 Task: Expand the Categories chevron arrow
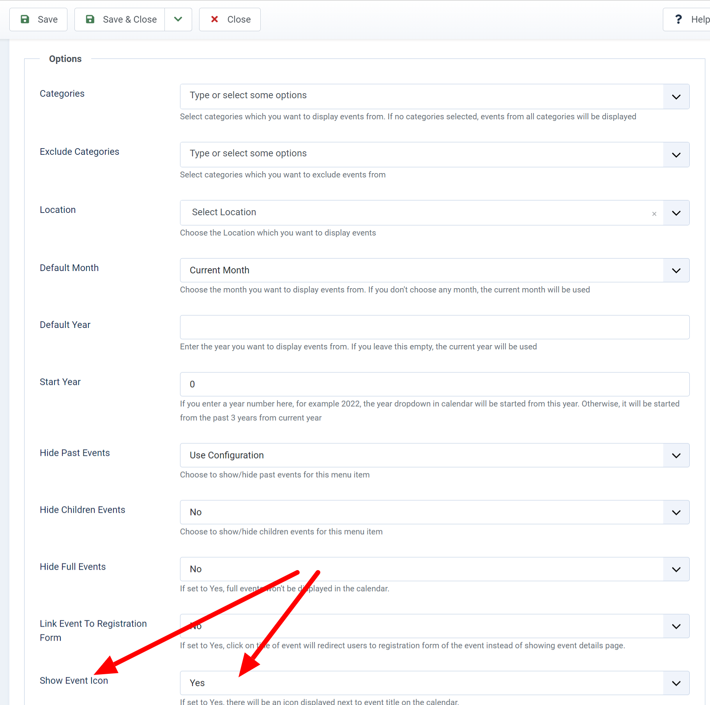click(x=676, y=97)
